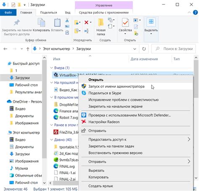Viewport: 199px width, 191px height.
Task: Open Свойства with the checkmark icon
Action: click(125, 22)
